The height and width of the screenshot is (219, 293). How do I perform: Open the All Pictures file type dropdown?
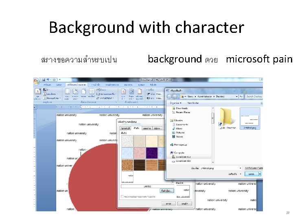(254, 168)
